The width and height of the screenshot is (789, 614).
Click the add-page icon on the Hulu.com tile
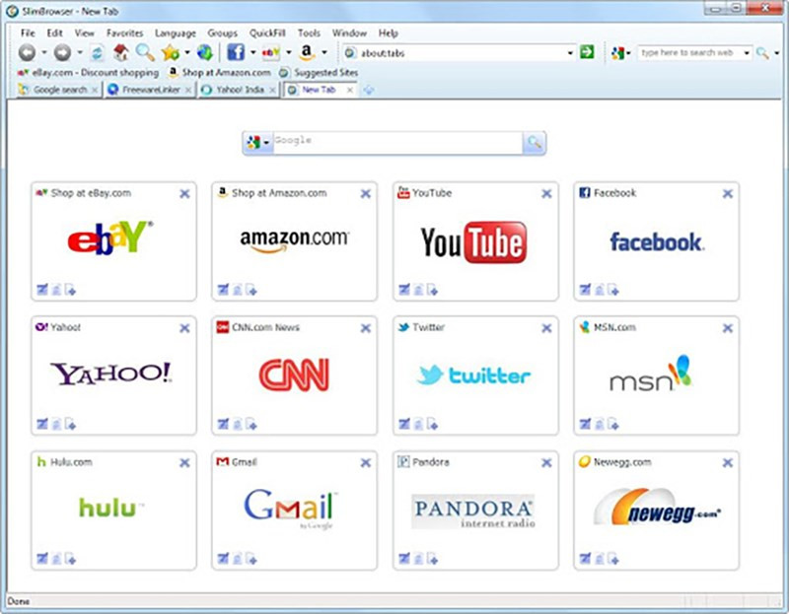tap(70, 558)
